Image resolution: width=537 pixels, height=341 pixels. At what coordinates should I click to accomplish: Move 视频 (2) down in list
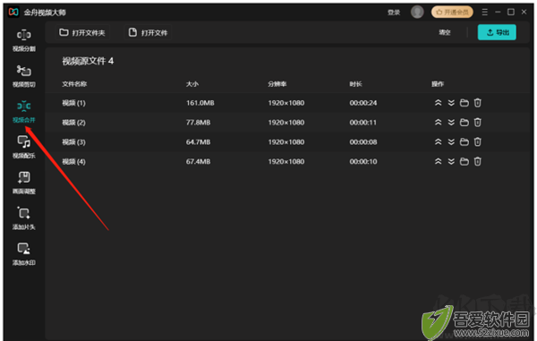click(451, 123)
